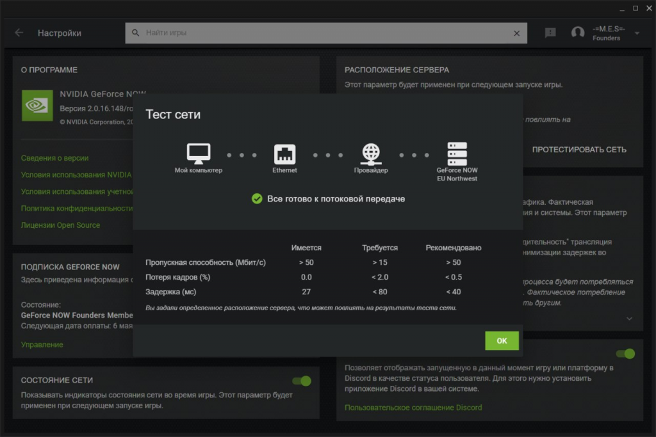Click the NVIDIA logo in О программе
Viewport: 656px width, 437px height.
coord(37,105)
